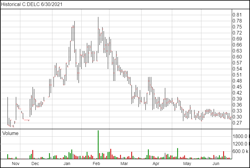Click the 0.48 price axis label
Screen dimensions: 250x168
point(237,81)
